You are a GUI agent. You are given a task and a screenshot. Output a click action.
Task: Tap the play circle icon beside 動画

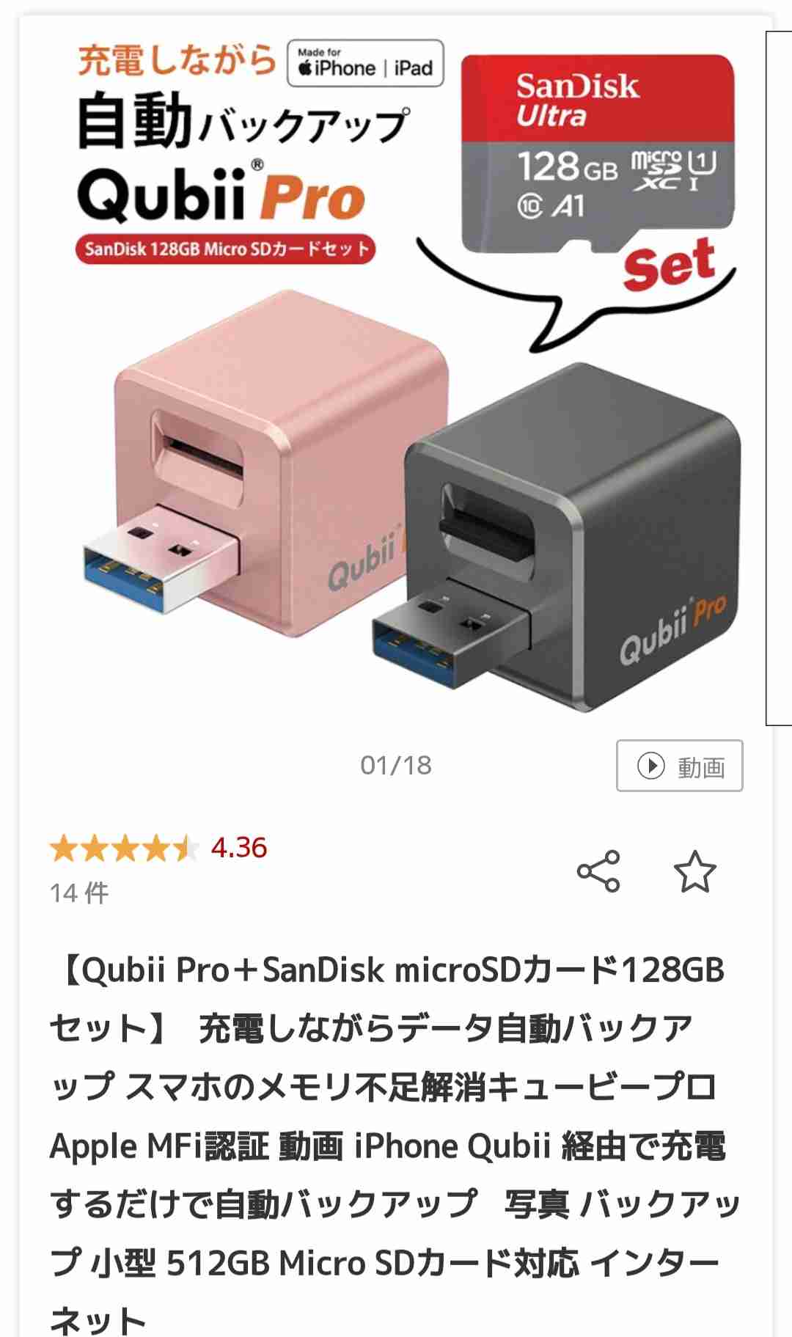[650, 766]
